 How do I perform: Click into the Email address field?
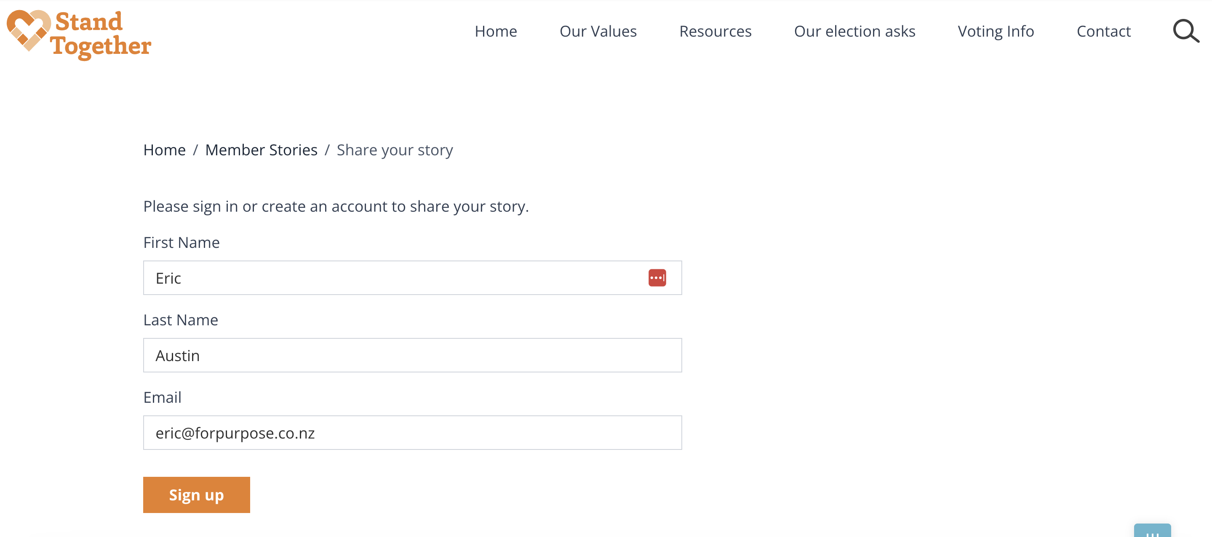click(412, 433)
